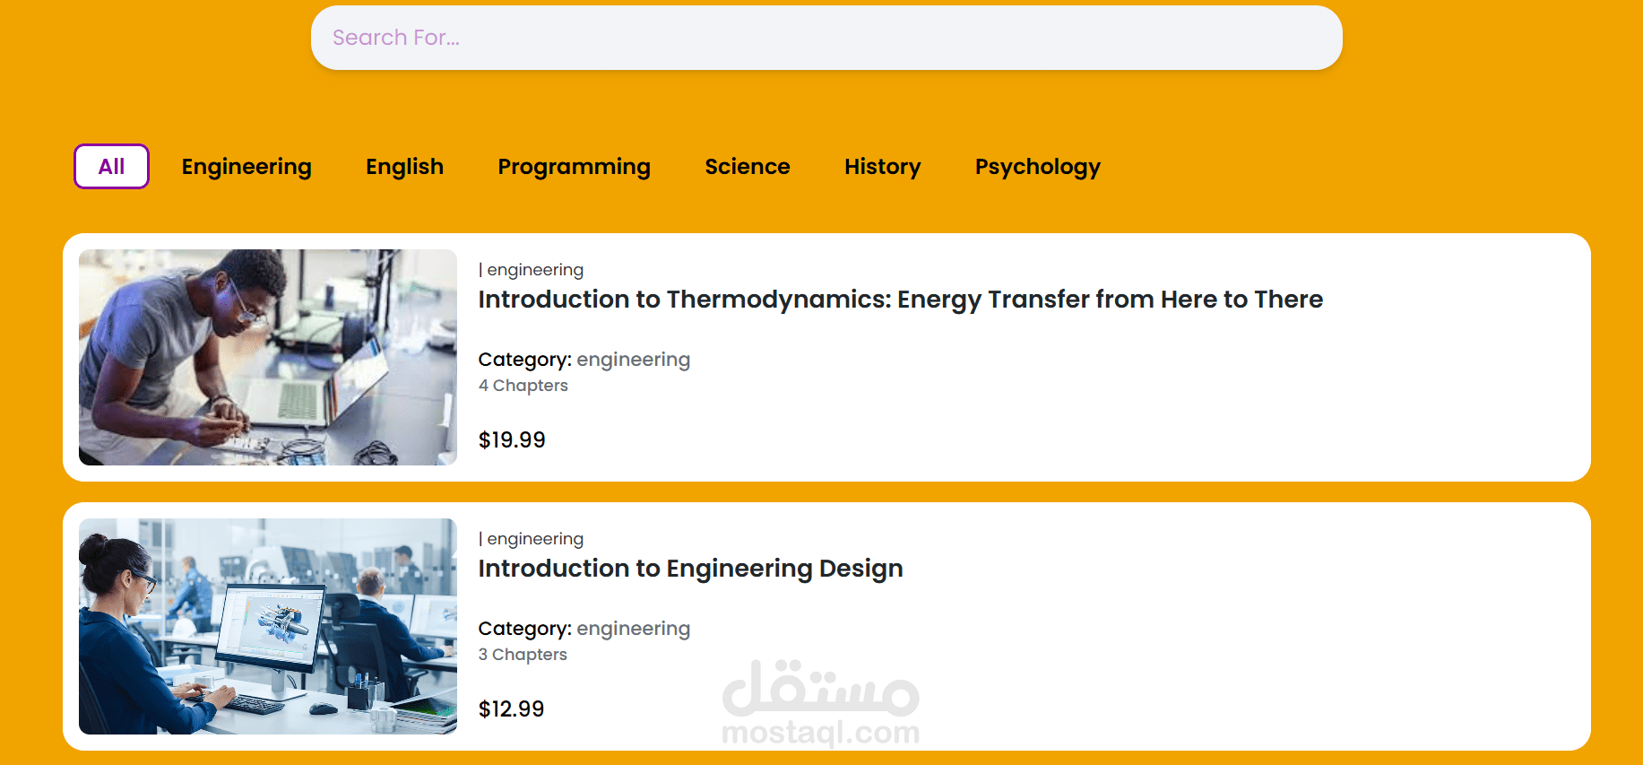Click the engineering tag above Thermodynamics title
Viewport: 1643px width, 765px height.
[x=534, y=270]
